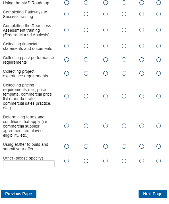Choose third option for Readiness Assessment training row
The width and height of the screenshot is (169, 204).
[x=106, y=30]
